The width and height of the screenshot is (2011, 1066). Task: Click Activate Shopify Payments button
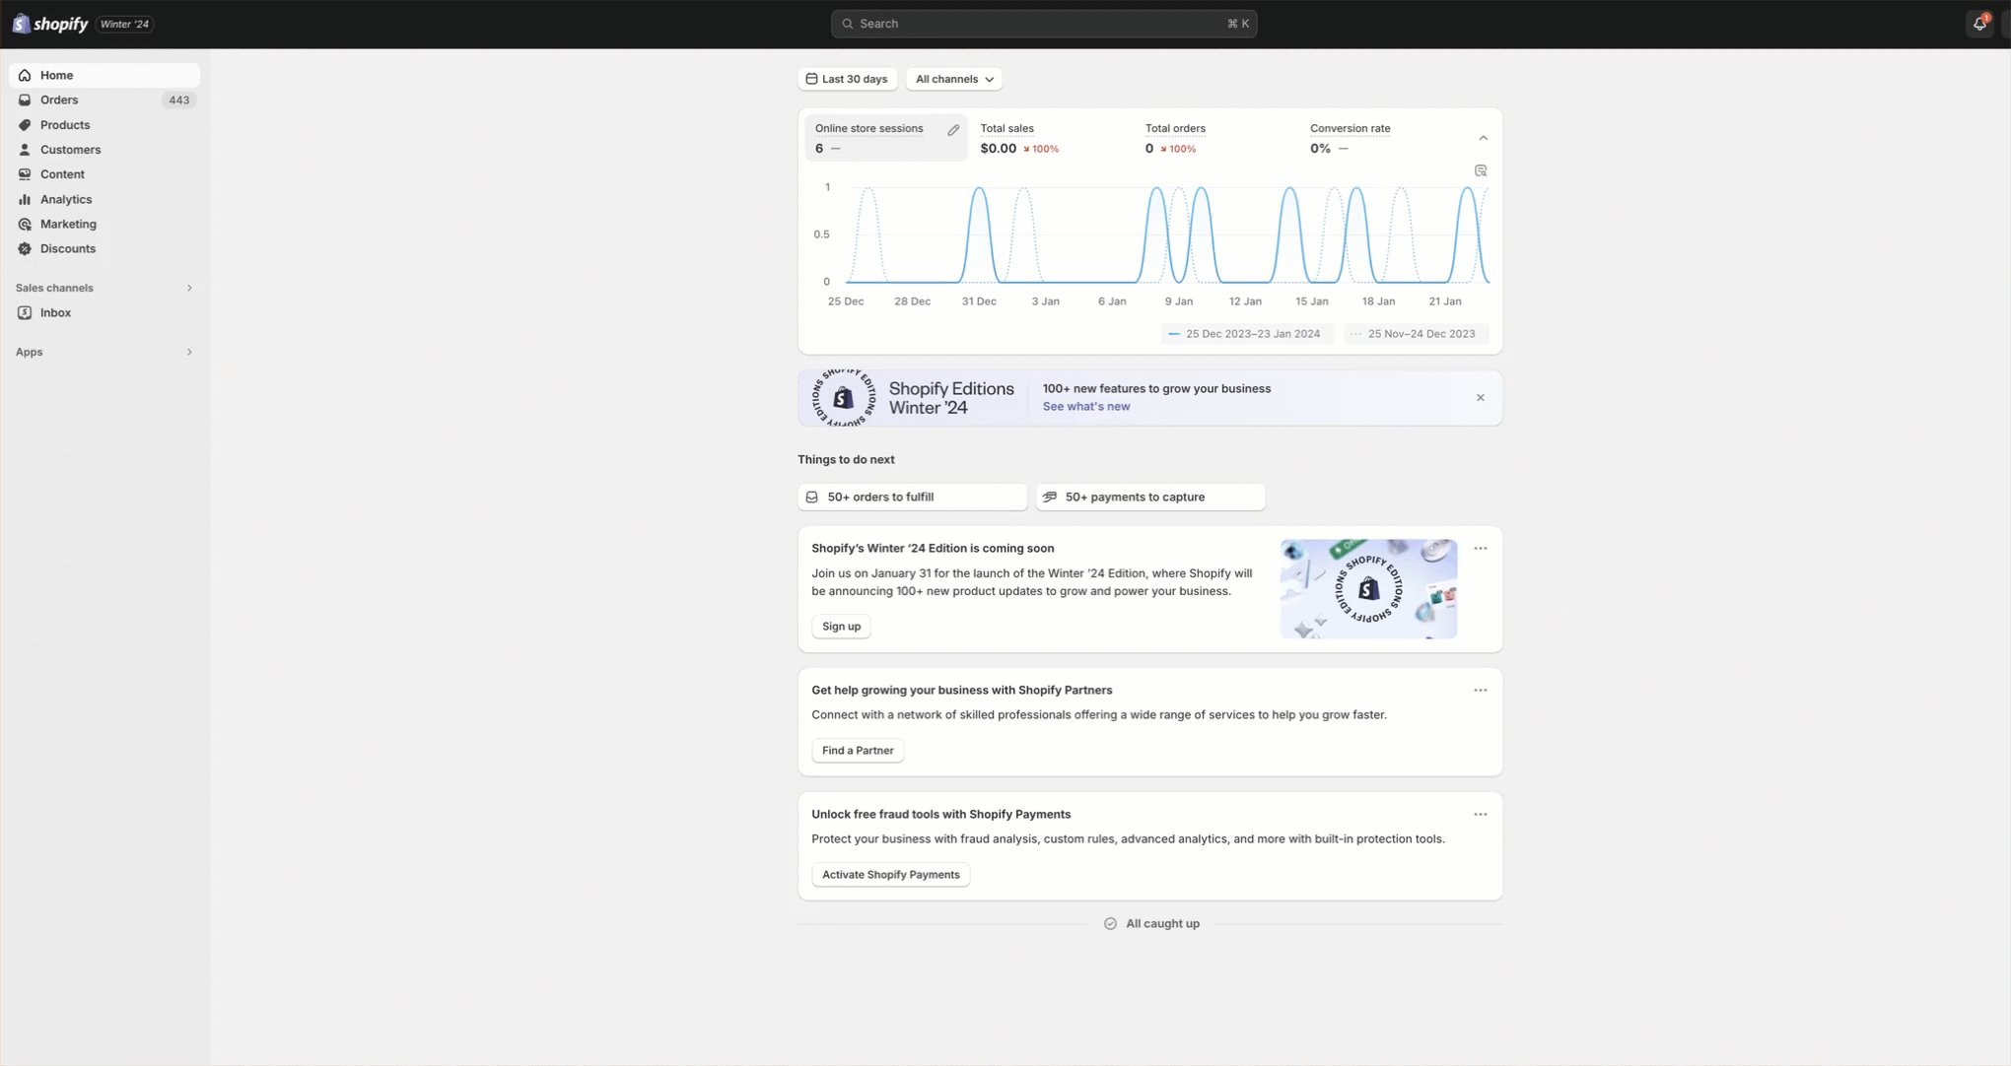[x=890, y=875]
